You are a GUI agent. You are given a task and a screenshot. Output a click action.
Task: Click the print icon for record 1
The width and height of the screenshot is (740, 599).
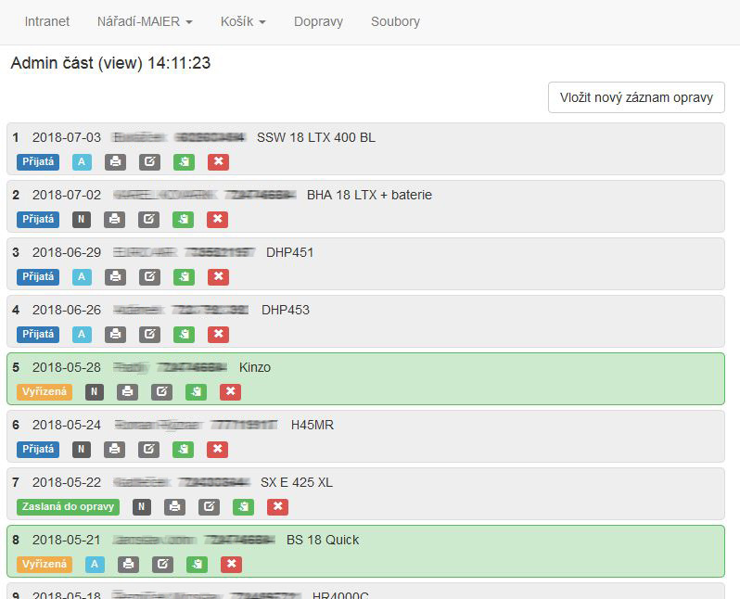[x=115, y=162]
